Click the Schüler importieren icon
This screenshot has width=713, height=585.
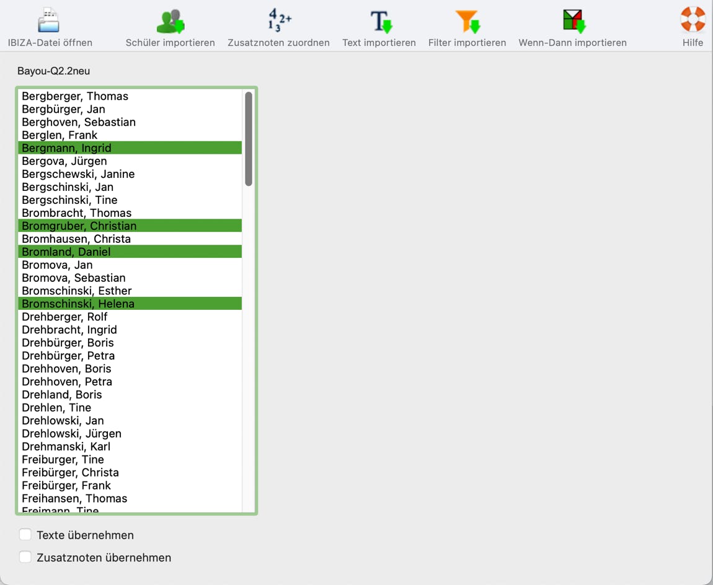170,20
